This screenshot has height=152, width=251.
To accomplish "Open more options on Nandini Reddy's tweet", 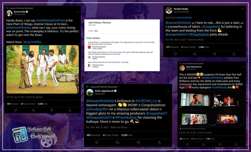I will (x=242, y=9).
